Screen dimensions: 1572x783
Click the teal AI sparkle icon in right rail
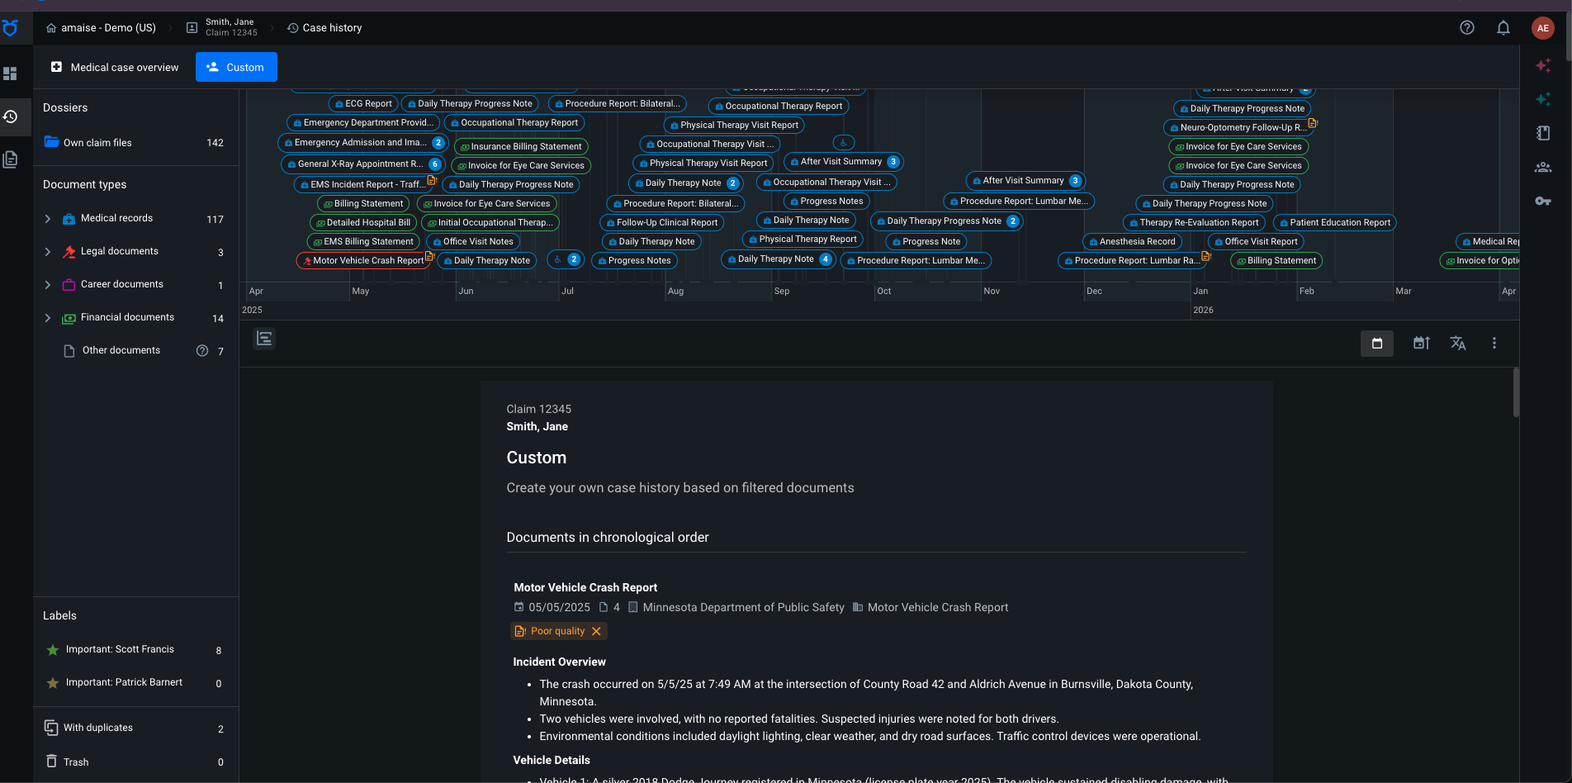1542,99
